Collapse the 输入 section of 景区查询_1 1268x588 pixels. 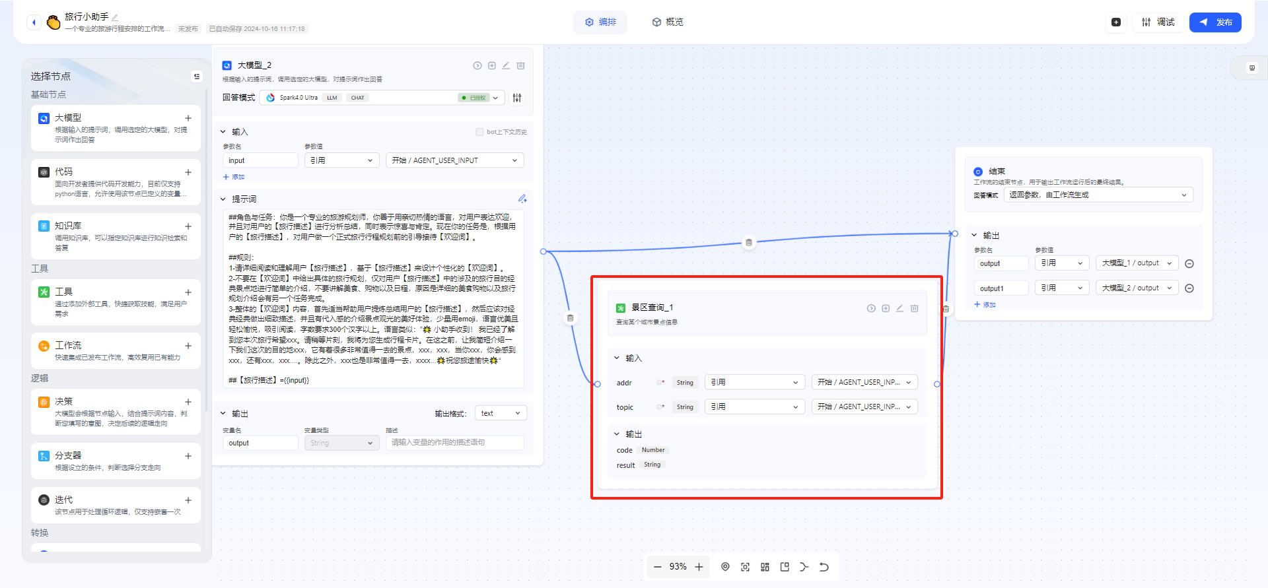(x=617, y=358)
